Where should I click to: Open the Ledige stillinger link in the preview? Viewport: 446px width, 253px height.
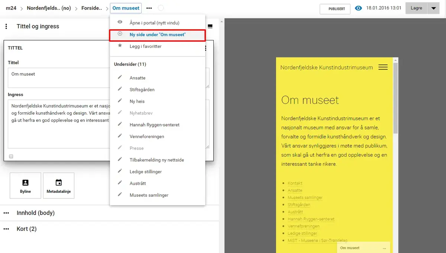click(303, 233)
